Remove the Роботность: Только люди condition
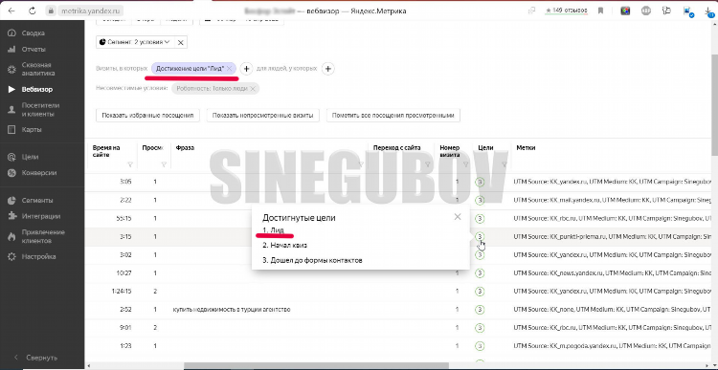This screenshot has height=370, width=718. tap(253, 89)
